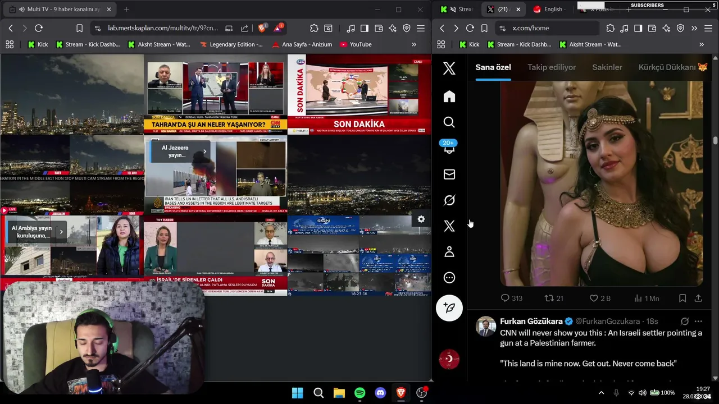
Task: Open X profile person icon
Action: click(449, 252)
